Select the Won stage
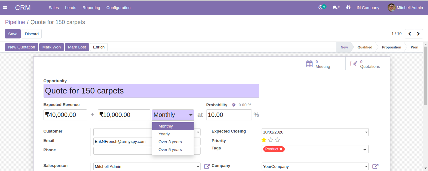 coord(415,47)
